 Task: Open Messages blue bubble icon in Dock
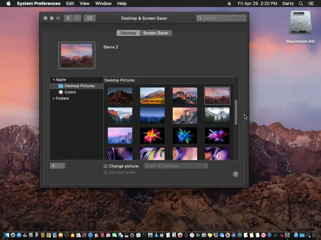click(x=222, y=235)
